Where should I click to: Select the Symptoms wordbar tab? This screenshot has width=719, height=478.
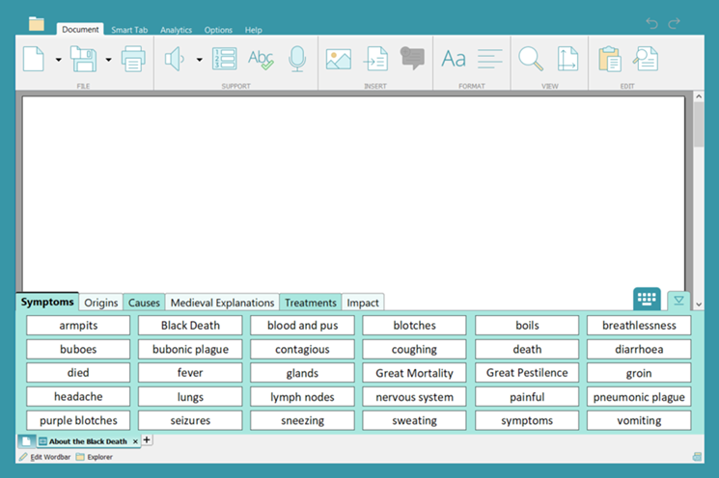pos(47,302)
